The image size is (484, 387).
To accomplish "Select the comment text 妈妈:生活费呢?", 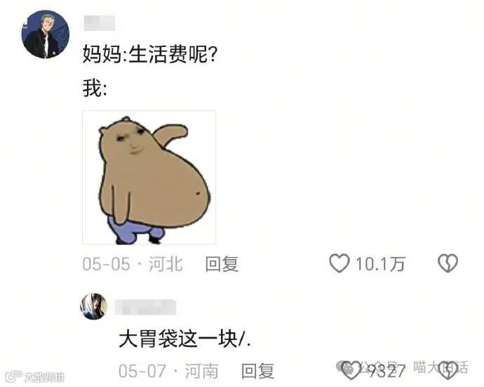I will (x=149, y=54).
